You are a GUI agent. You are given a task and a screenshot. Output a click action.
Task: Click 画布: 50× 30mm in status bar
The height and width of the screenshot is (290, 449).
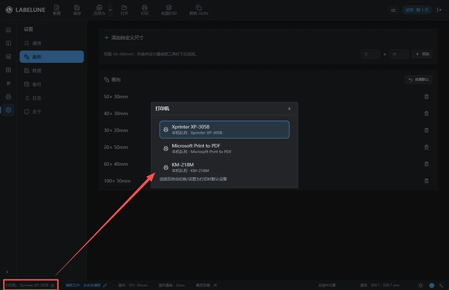pyautogui.click(x=133, y=285)
